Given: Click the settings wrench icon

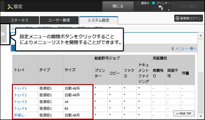Looking at the screenshot, I should (10, 6).
